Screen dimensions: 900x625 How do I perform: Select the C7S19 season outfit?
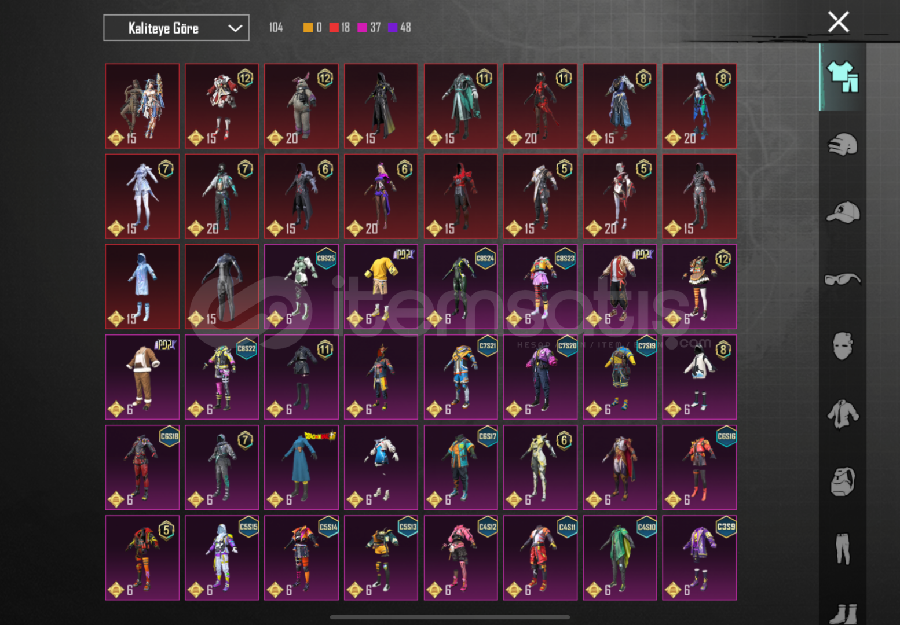point(620,377)
